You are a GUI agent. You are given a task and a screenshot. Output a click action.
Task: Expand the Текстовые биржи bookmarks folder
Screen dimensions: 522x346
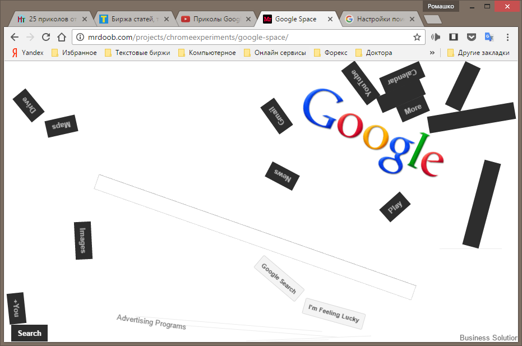click(x=137, y=53)
